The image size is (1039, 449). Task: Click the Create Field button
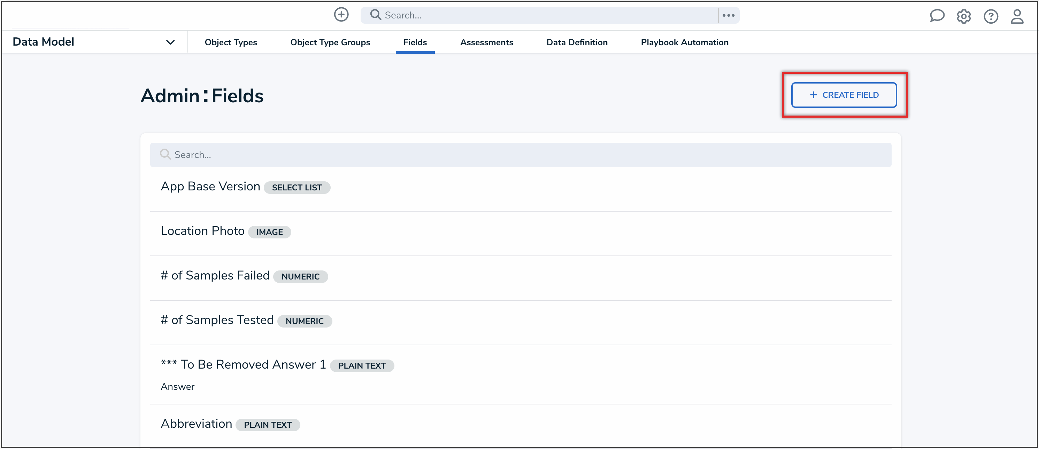coord(844,95)
